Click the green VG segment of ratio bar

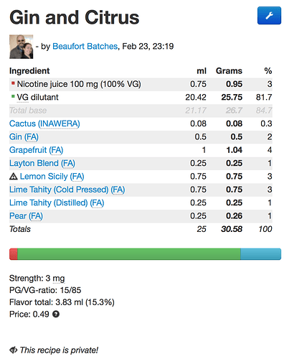pyautogui.click(x=129, y=254)
